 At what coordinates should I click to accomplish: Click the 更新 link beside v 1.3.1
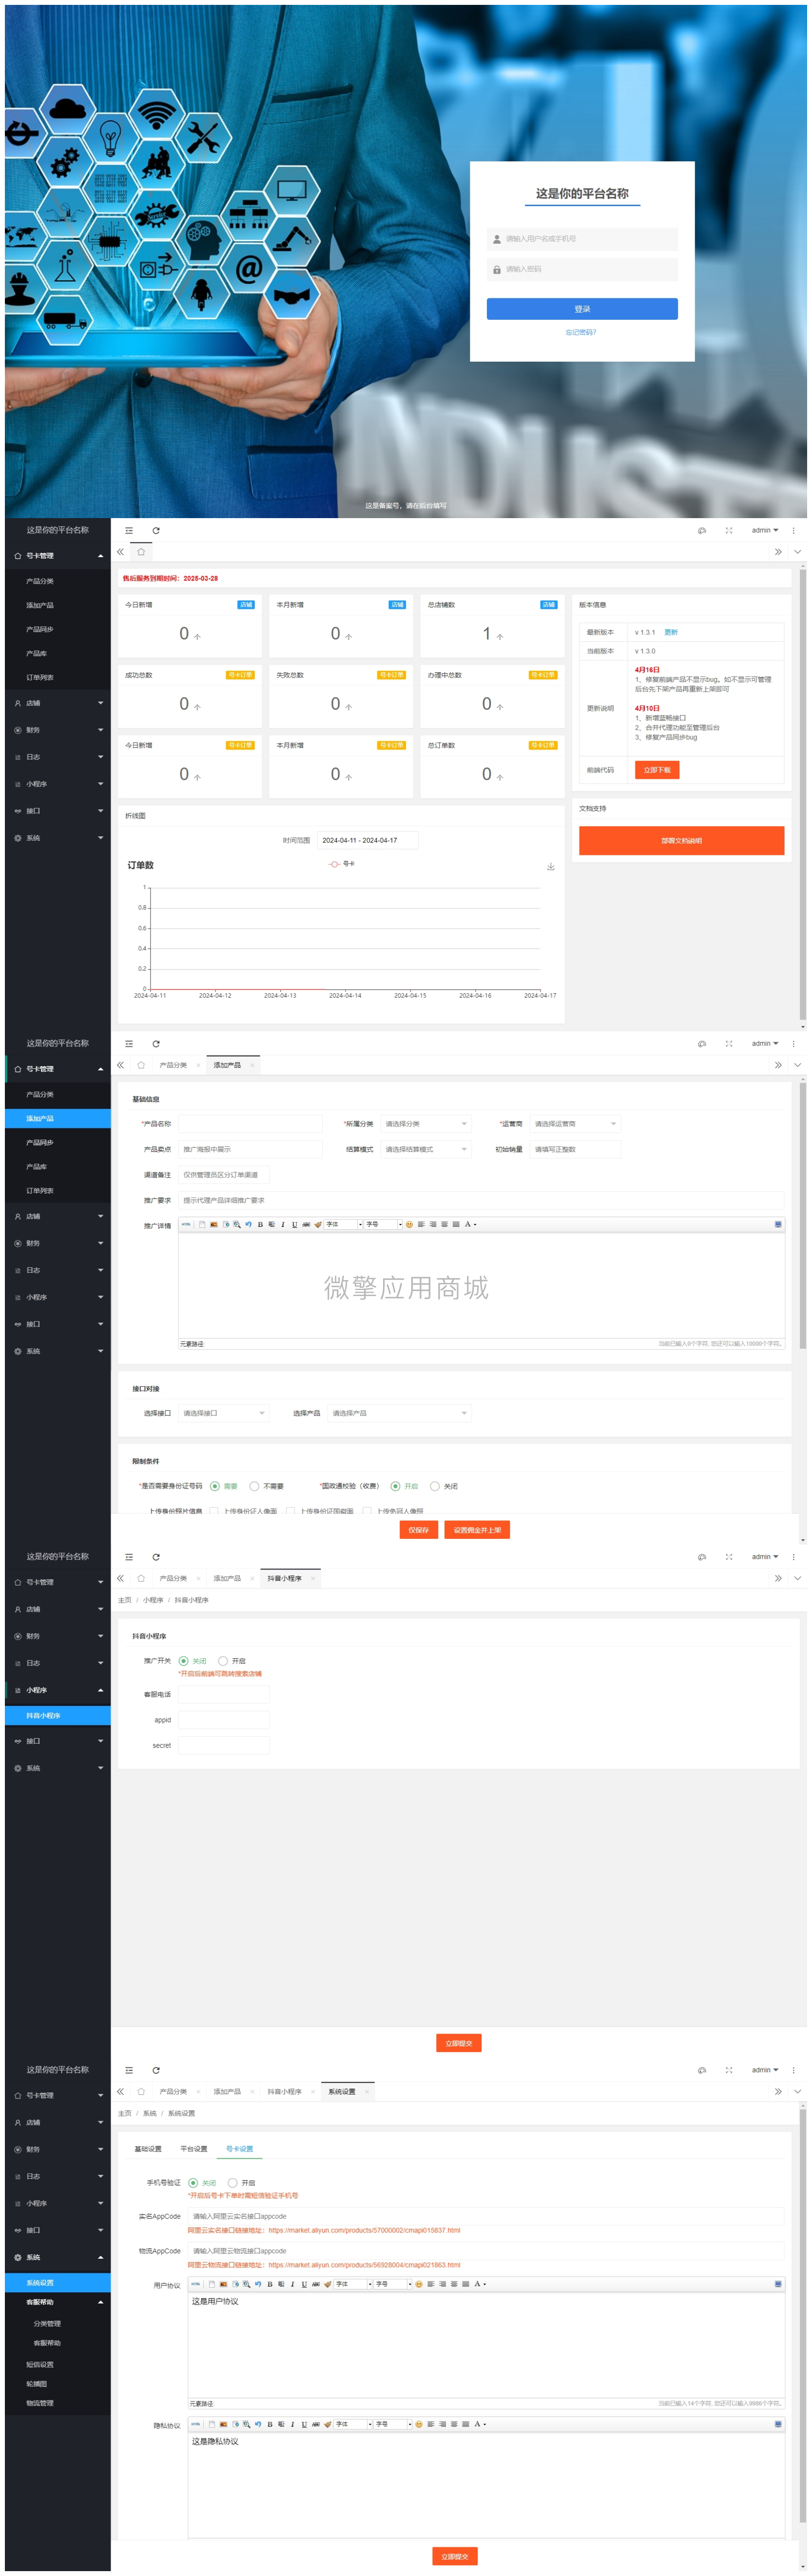point(671,632)
